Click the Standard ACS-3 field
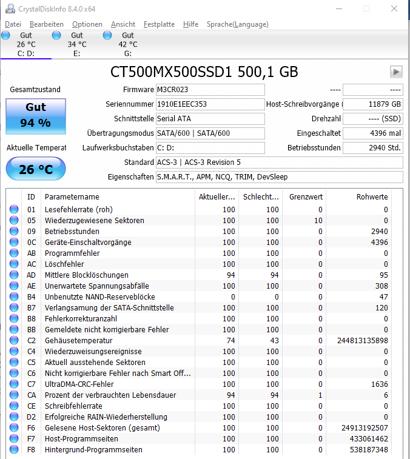 [280, 162]
